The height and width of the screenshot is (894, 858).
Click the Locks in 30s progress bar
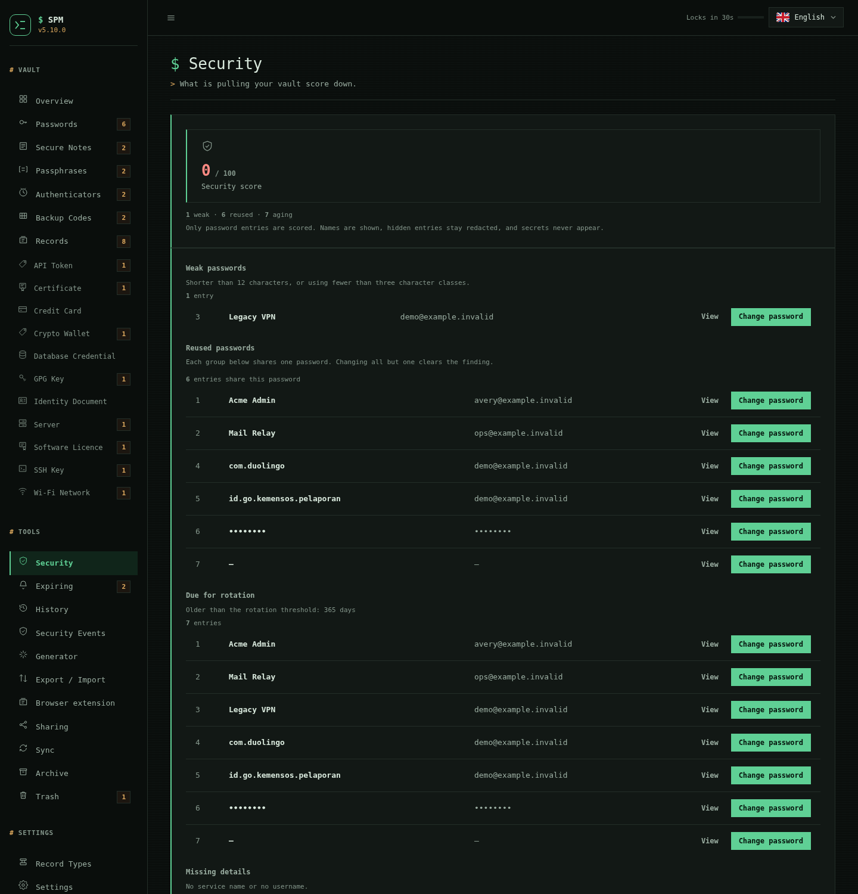(750, 17)
